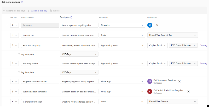Click the KVC Customer Services name text

pyautogui.click(x=165, y=80)
